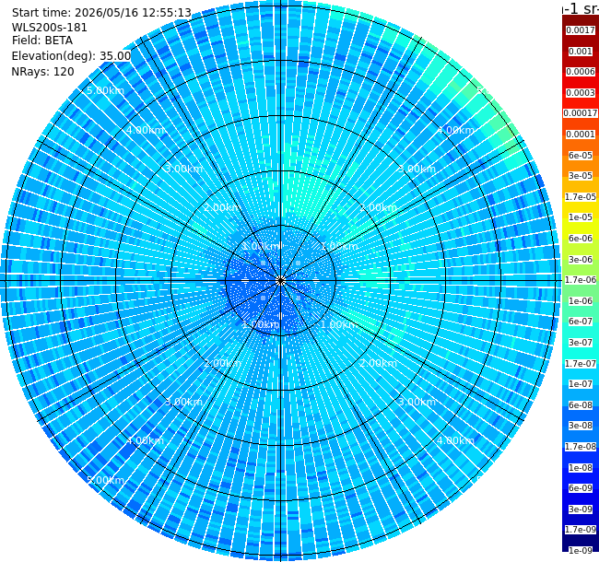The height and width of the screenshot is (562, 599).
Task: Click the 1e-06 green colorbar label
Action: pos(581,301)
